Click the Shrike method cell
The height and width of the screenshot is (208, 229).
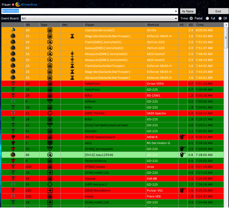(x=162, y=30)
